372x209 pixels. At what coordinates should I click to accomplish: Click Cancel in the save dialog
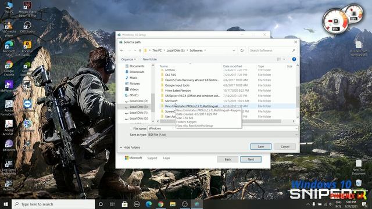point(285,147)
